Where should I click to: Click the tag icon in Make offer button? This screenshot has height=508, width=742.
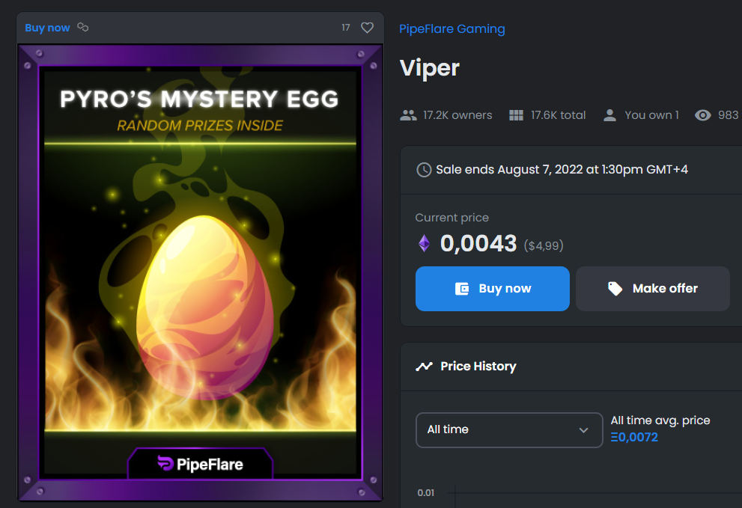click(615, 289)
